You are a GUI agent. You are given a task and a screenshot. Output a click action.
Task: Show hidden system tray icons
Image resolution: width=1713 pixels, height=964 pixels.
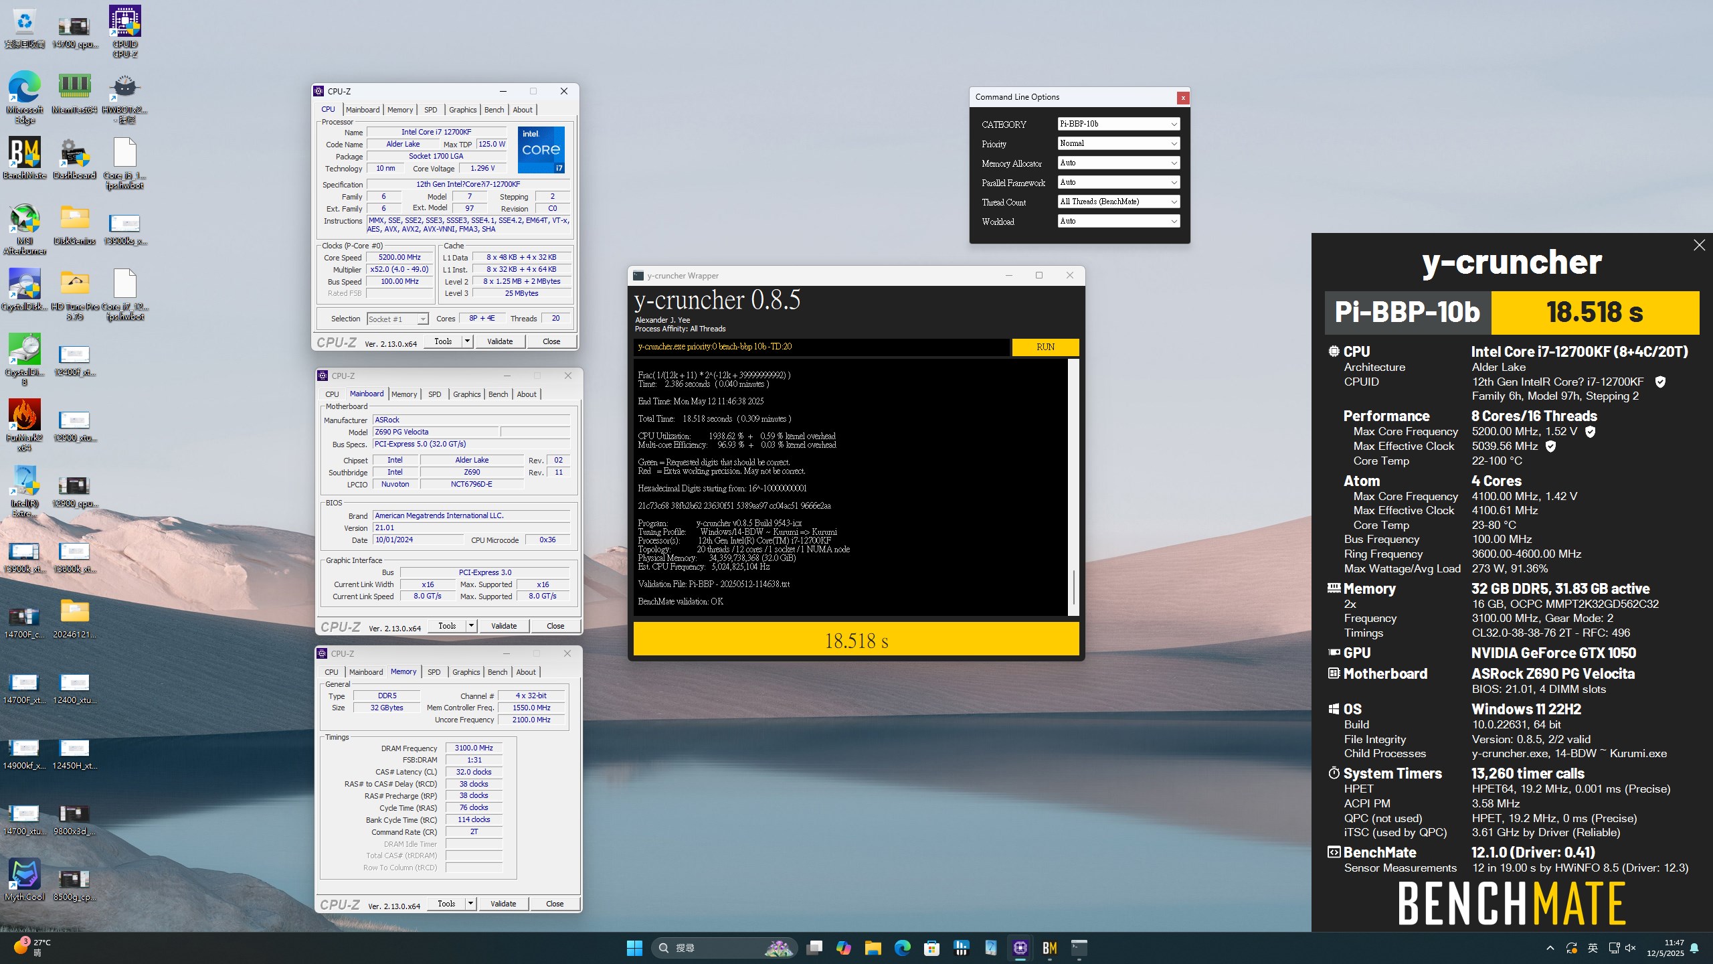click(1550, 948)
